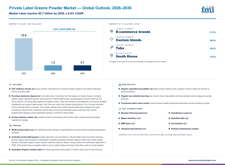This screenshot has width=225, height=165.
Task: Click the Source: Future Market Insights footer text
Action: coord(45,161)
